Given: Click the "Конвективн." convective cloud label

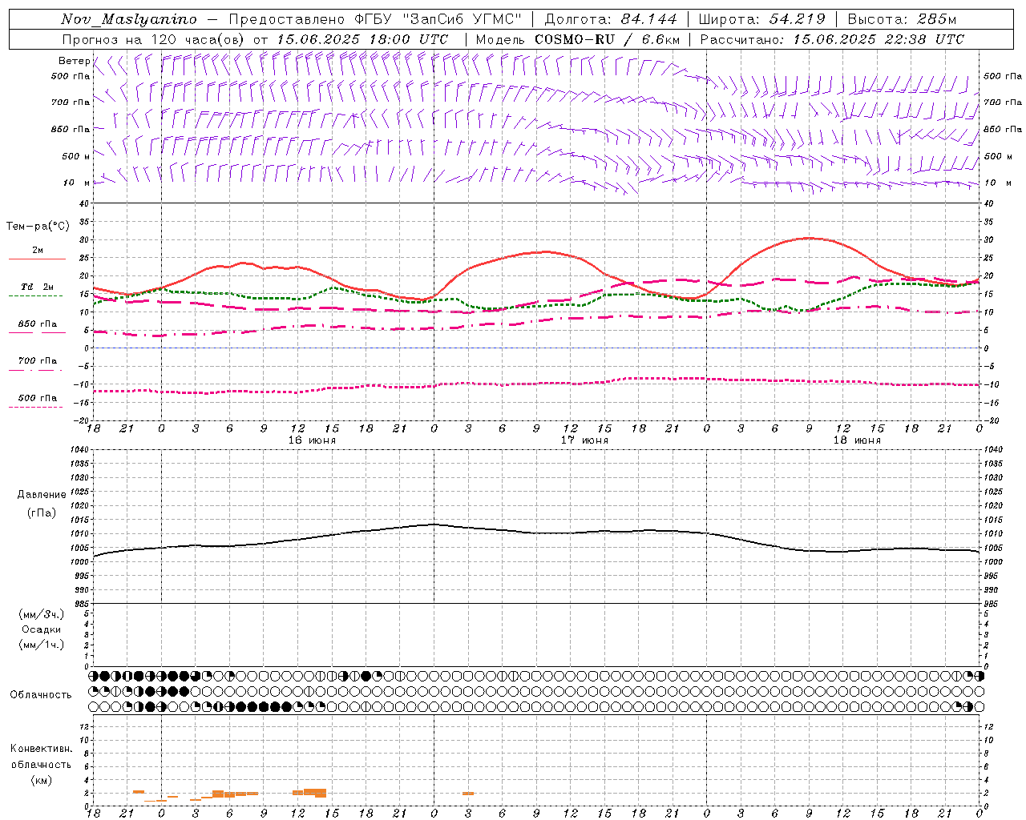Looking at the screenshot, I should [42, 749].
